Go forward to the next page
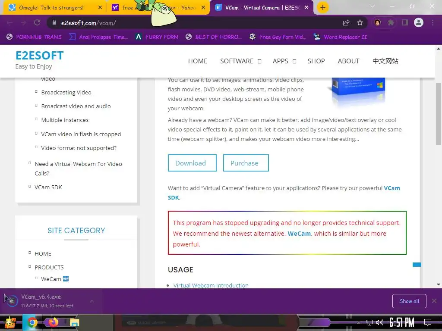 click(23, 23)
